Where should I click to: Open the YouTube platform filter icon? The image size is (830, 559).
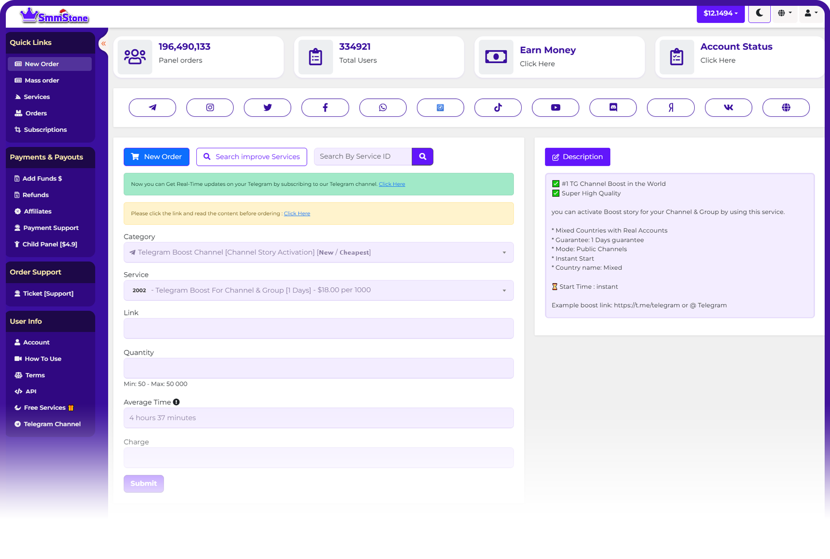tap(555, 108)
